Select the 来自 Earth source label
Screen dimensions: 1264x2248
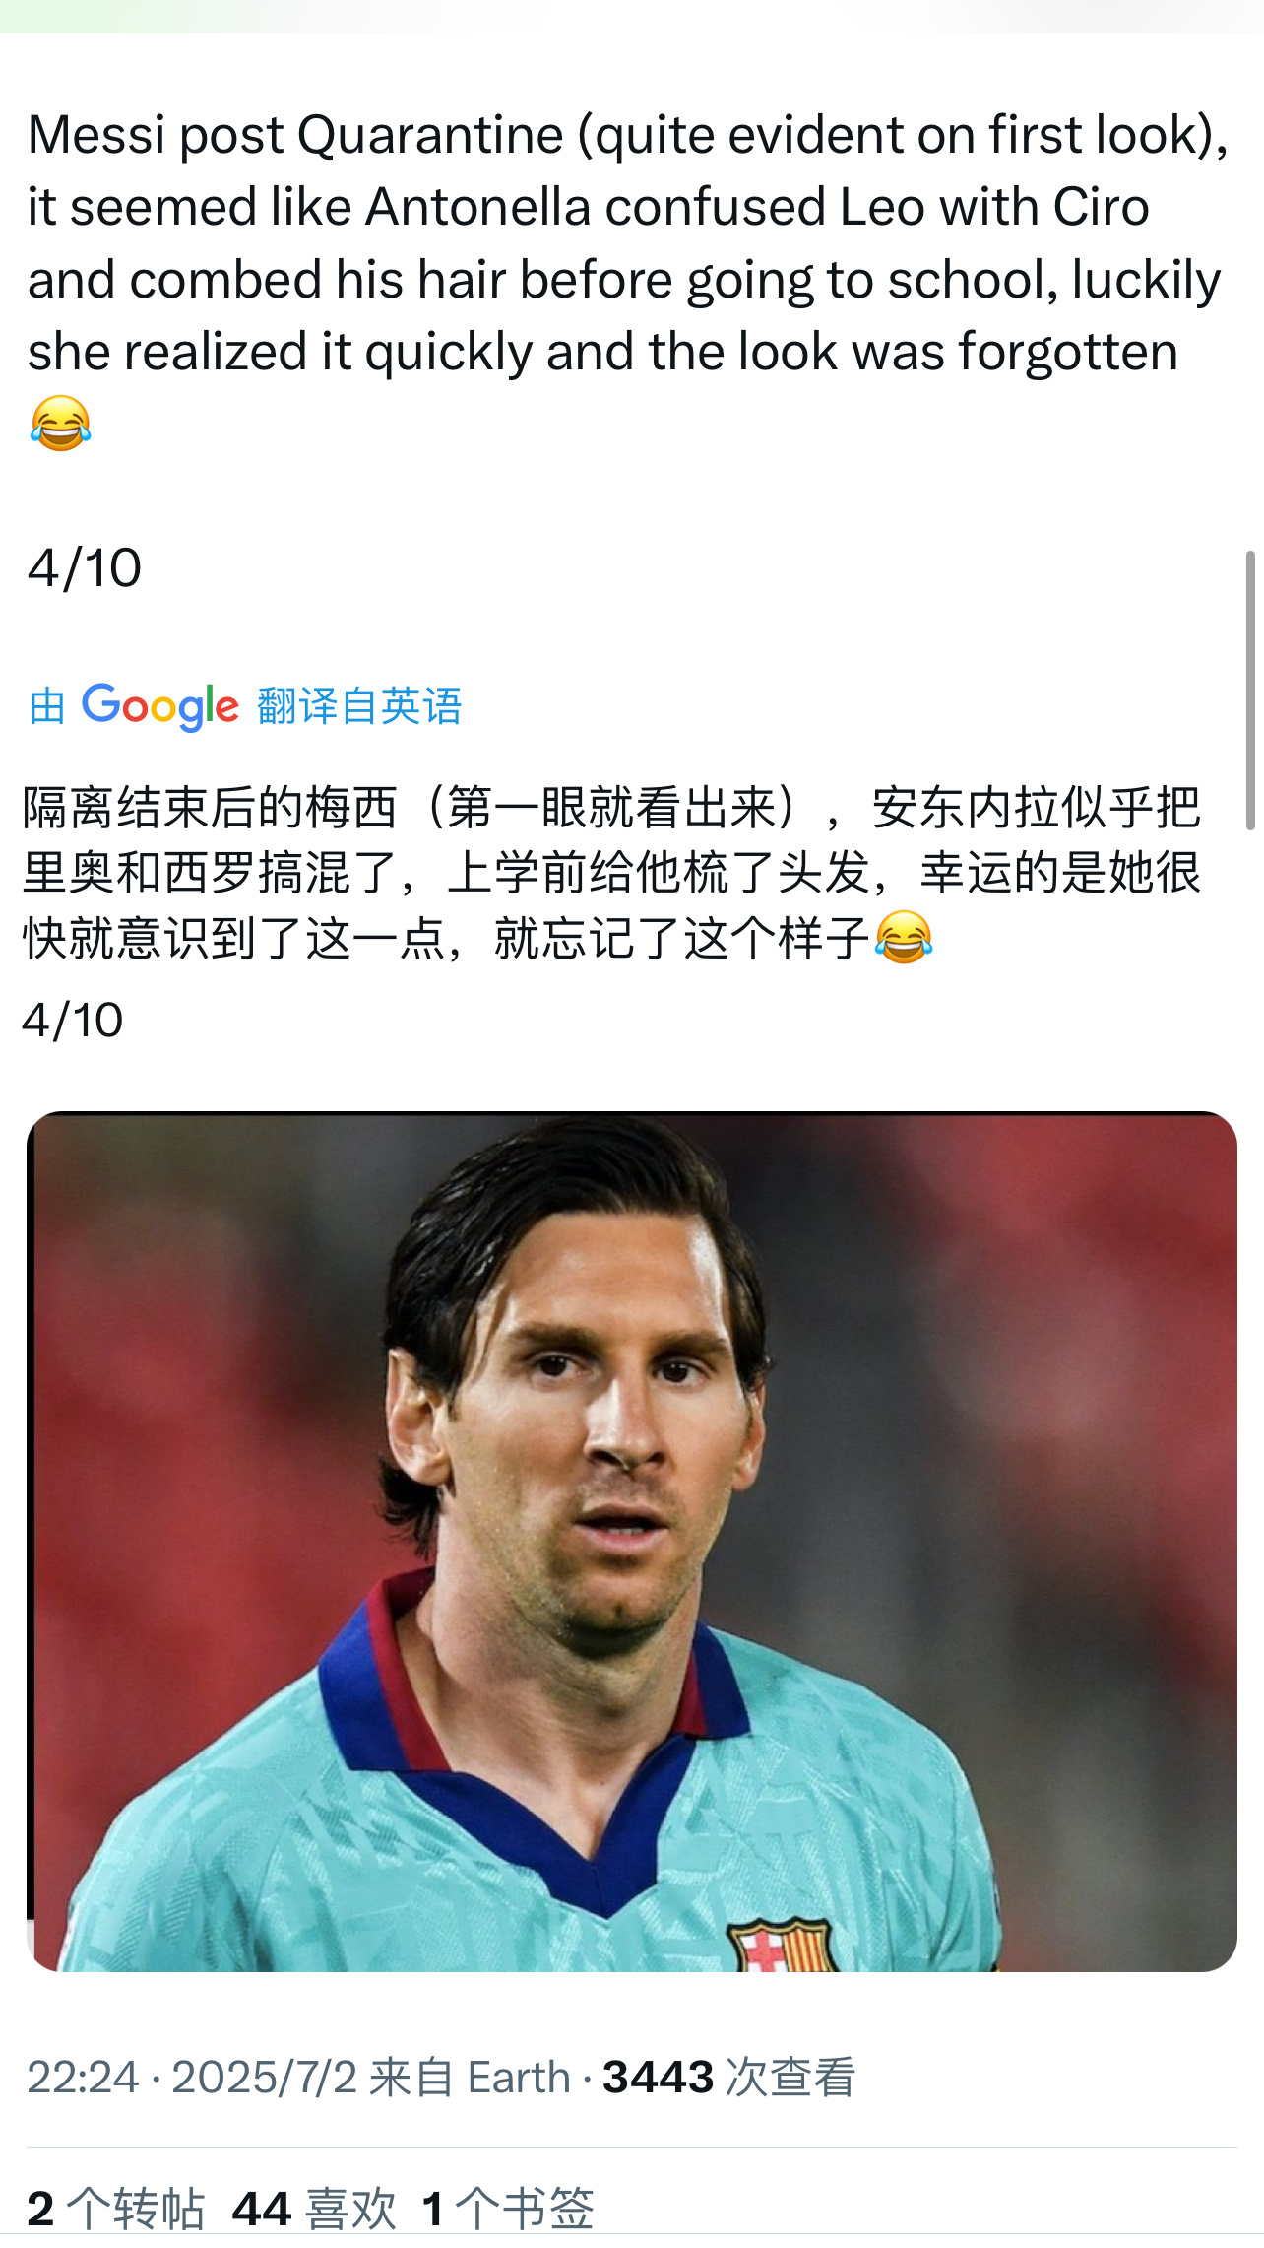coord(470,2078)
